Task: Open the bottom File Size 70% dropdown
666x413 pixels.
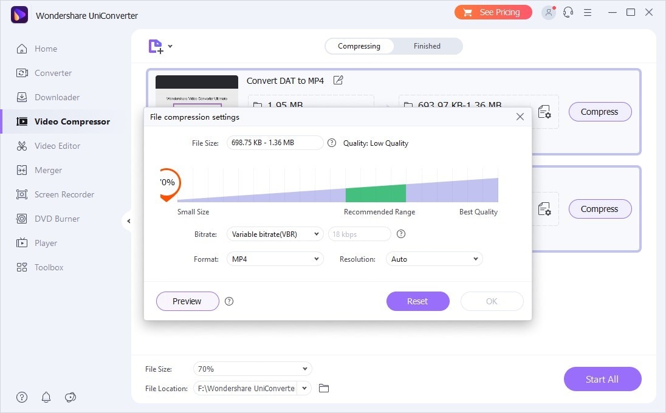Action: 252,369
